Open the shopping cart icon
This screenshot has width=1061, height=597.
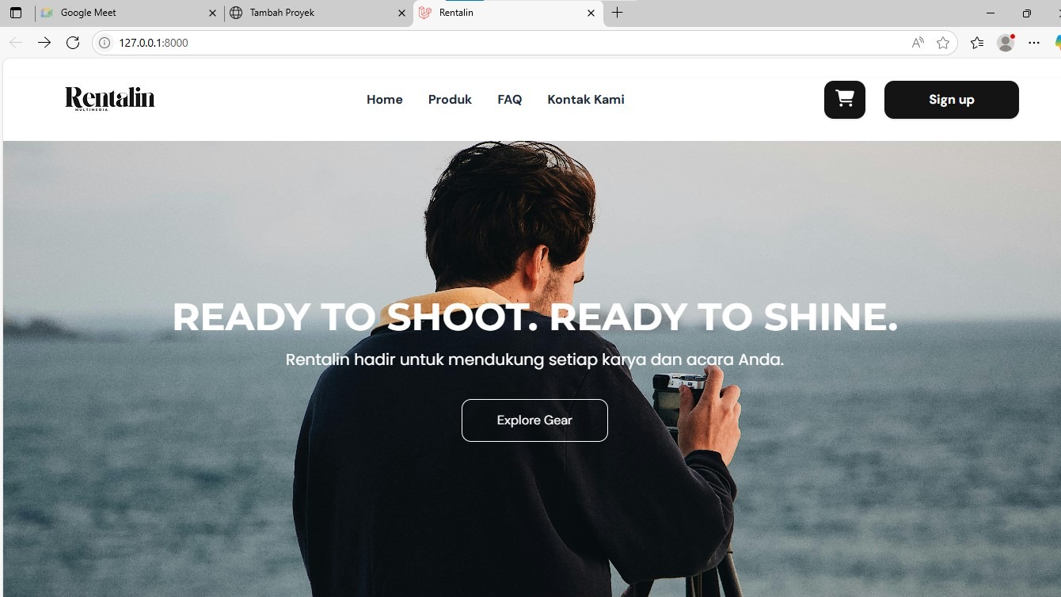844,100
